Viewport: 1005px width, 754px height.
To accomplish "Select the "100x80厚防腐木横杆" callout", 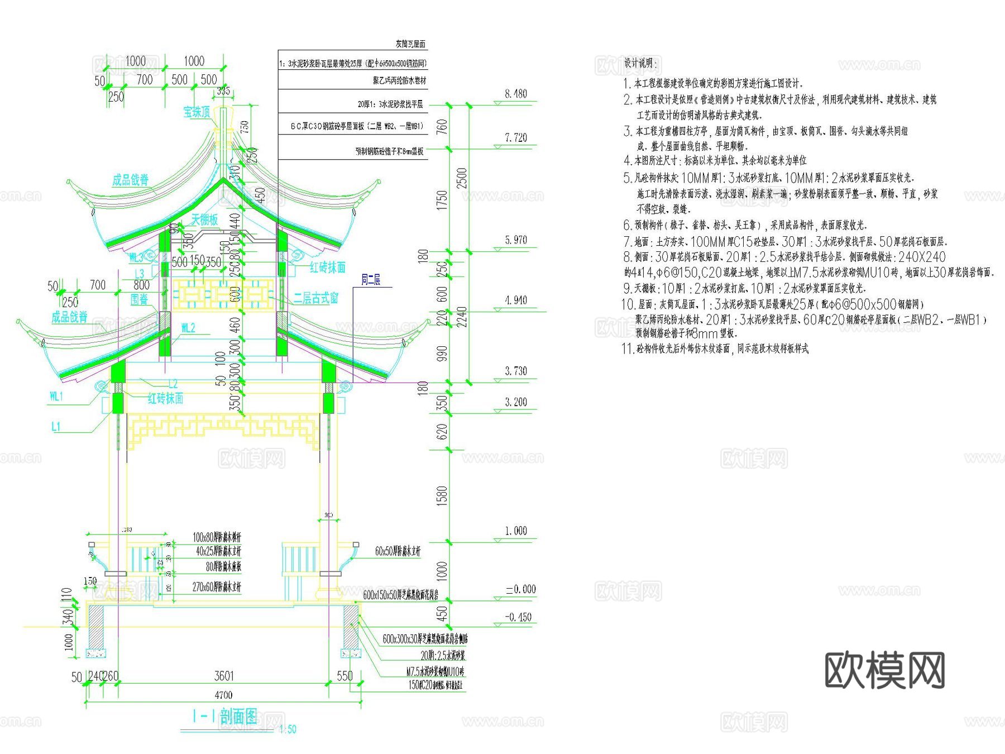I will (x=217, y=537).
